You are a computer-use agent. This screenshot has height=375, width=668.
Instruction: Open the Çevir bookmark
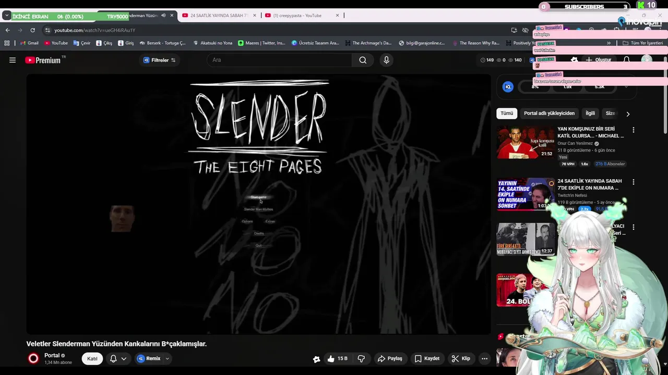pos(82,43)
